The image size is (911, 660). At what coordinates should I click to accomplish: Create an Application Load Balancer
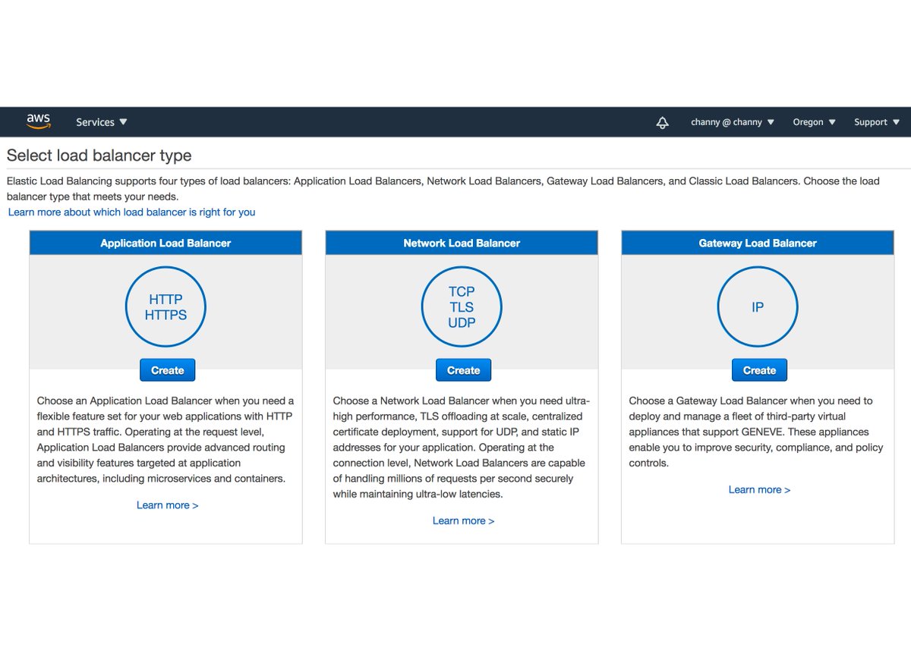[x=168, y=370]
